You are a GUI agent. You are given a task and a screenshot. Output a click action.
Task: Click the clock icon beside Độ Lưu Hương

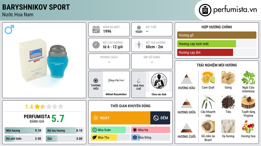96,45
